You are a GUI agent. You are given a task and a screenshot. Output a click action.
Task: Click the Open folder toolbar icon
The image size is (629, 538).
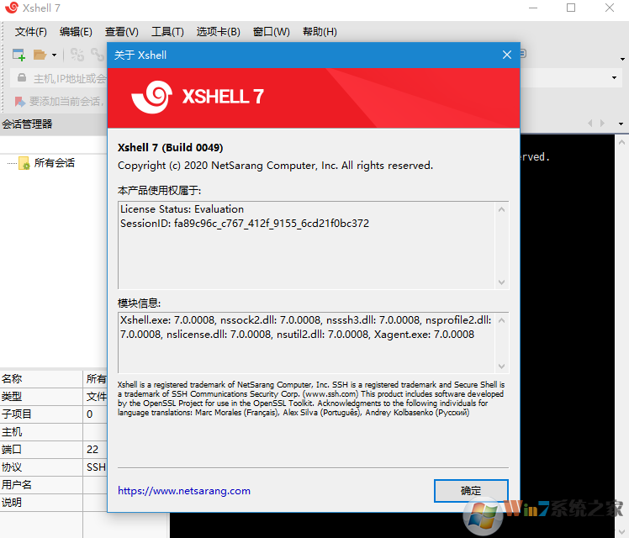pos(40,55)
